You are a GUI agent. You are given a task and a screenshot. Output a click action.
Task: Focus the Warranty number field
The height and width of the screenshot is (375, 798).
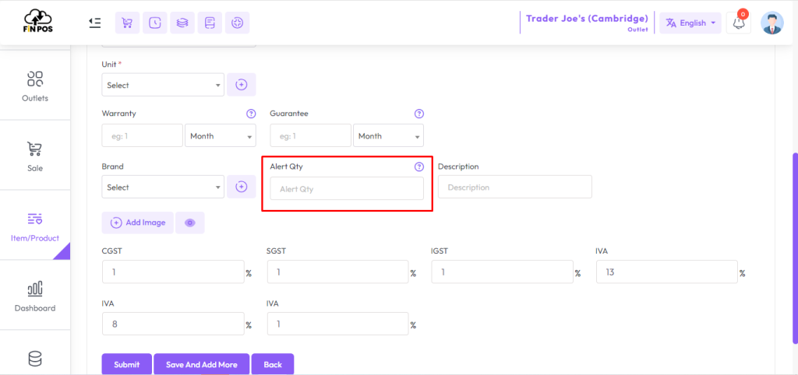coord(142,135)
